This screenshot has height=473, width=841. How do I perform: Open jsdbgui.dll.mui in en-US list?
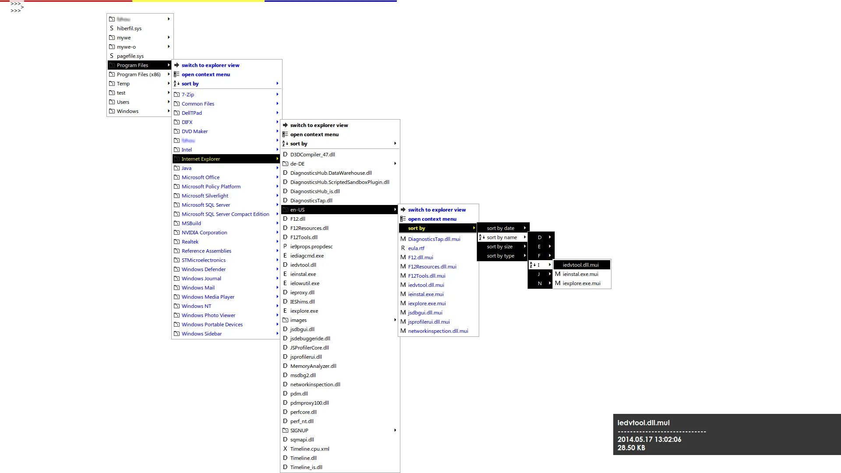pos(425,313)
